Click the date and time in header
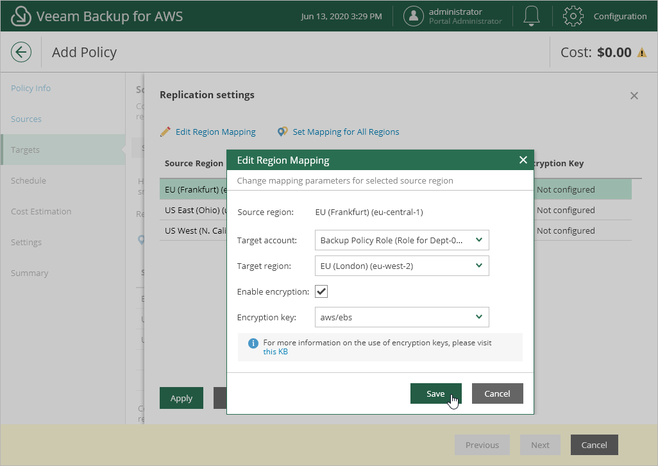The image size is (658, 466). pos(341,17)
